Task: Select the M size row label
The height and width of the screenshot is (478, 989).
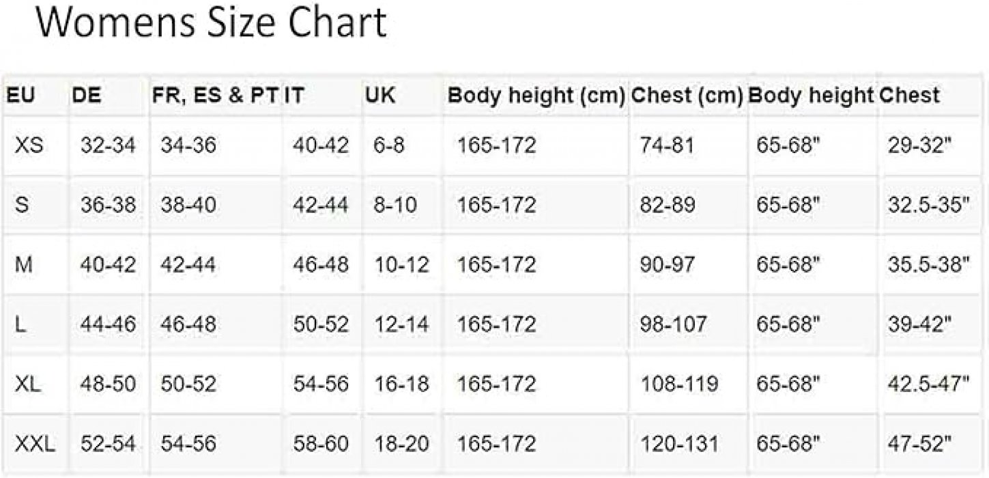Action: [23, 265]
